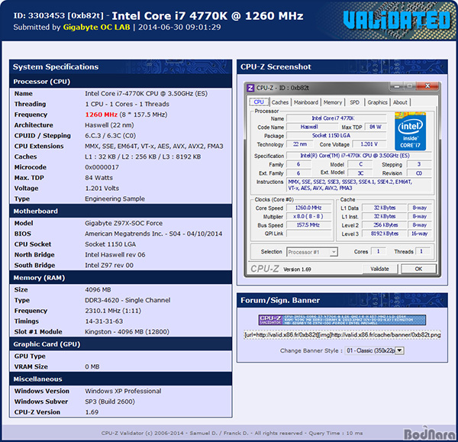The height and width of the screenshot is (442, 458).
Task: Click the Core Speed value 1260.0 MHz
Action: pos(308,208)
